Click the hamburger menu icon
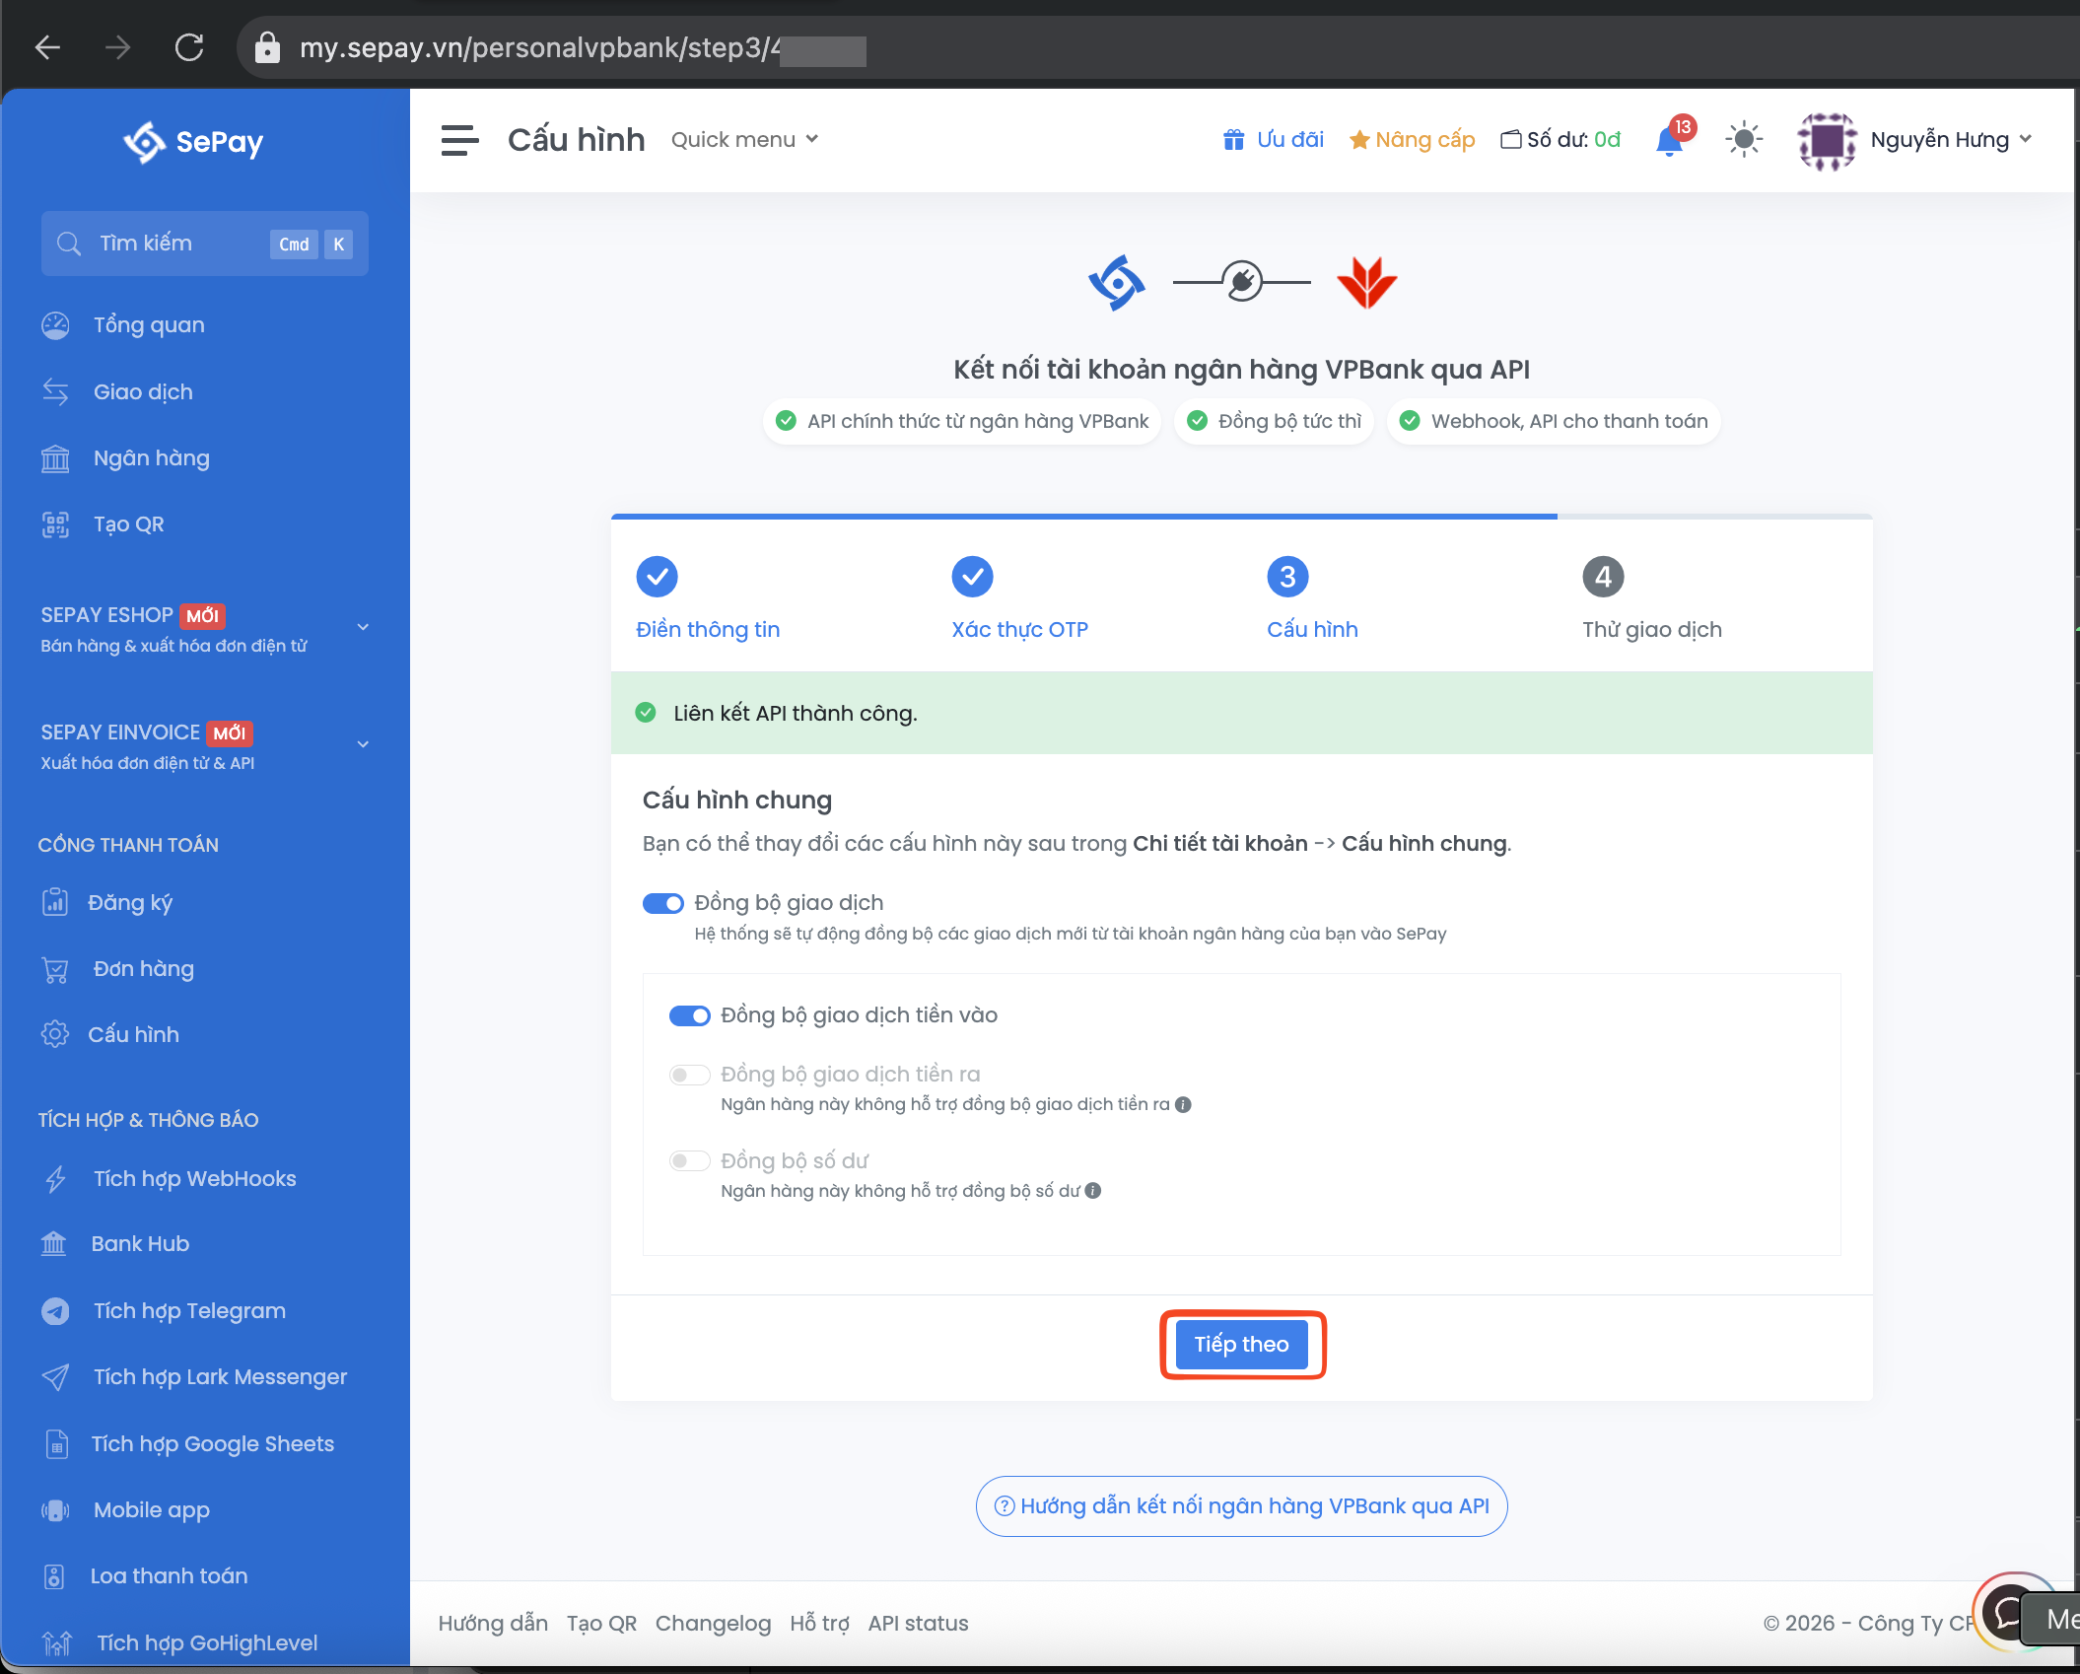Screen dimensions: 2080x1674 (x=459, y=140)
